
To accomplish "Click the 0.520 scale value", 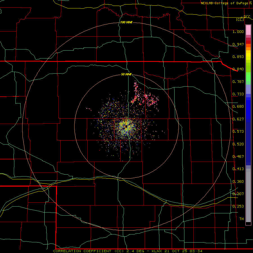I will [x=238, y=144].
